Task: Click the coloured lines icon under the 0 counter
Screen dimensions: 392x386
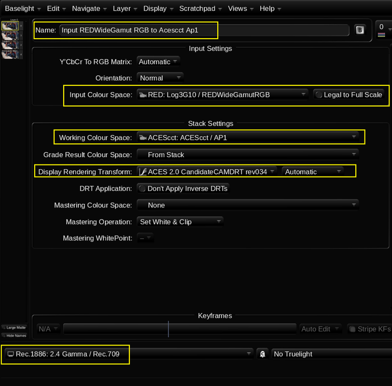Action: coord(381,35)
